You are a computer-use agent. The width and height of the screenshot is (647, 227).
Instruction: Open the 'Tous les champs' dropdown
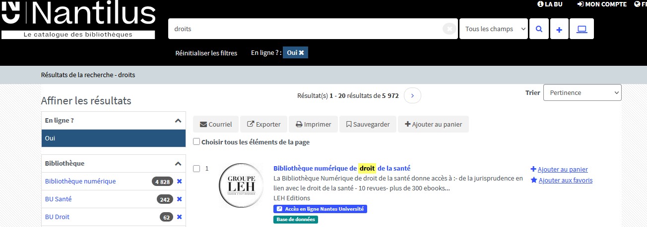[493, 29]
